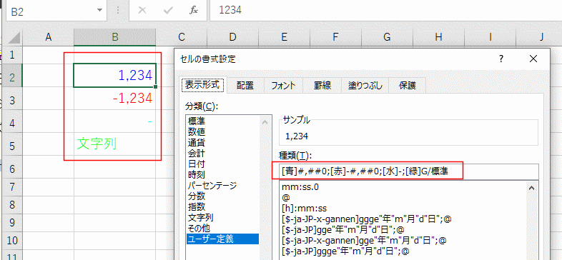Click cell B3 showing red -1,234
Screen dimensions: 562x260
114,98
